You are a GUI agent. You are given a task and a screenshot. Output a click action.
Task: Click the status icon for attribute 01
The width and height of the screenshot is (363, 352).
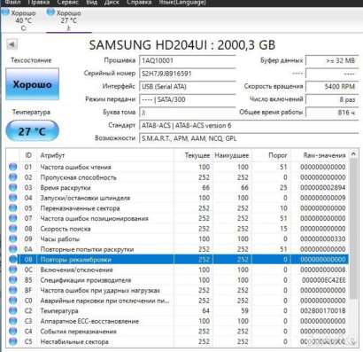coord(12,167)
